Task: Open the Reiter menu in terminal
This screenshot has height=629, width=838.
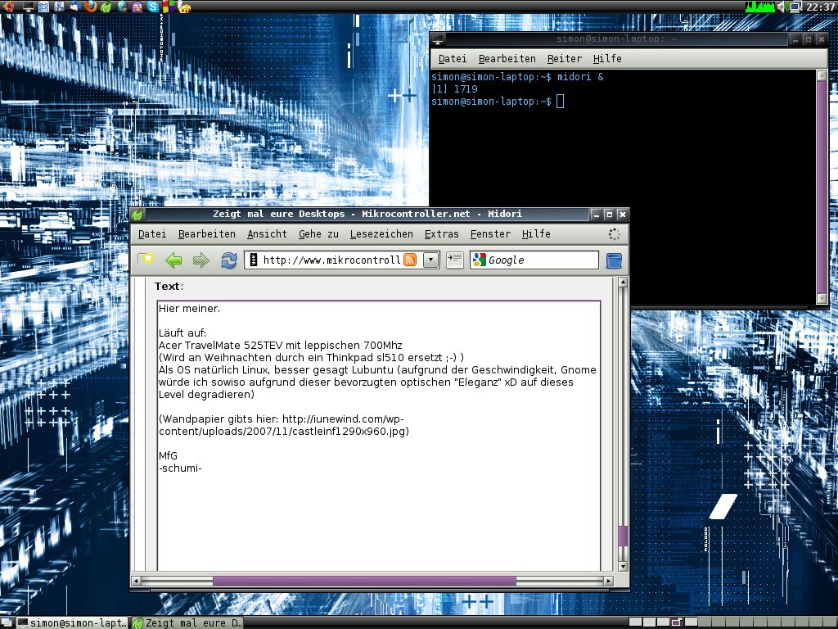Action: coord(565,59)
